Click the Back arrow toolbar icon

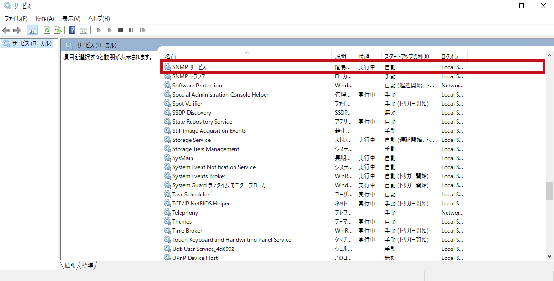click(6, 31)
